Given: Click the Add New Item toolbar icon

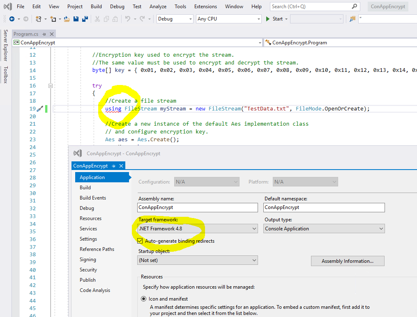Looking at the screenshot, I should point(53,19).
